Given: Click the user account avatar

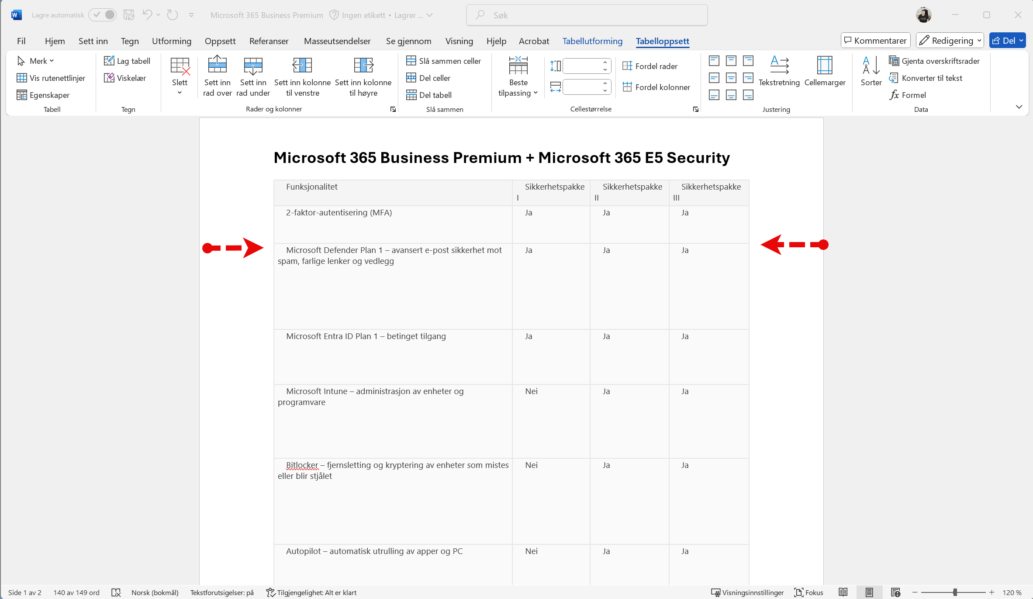Looking at the screenshot, I should click(923, 15).
